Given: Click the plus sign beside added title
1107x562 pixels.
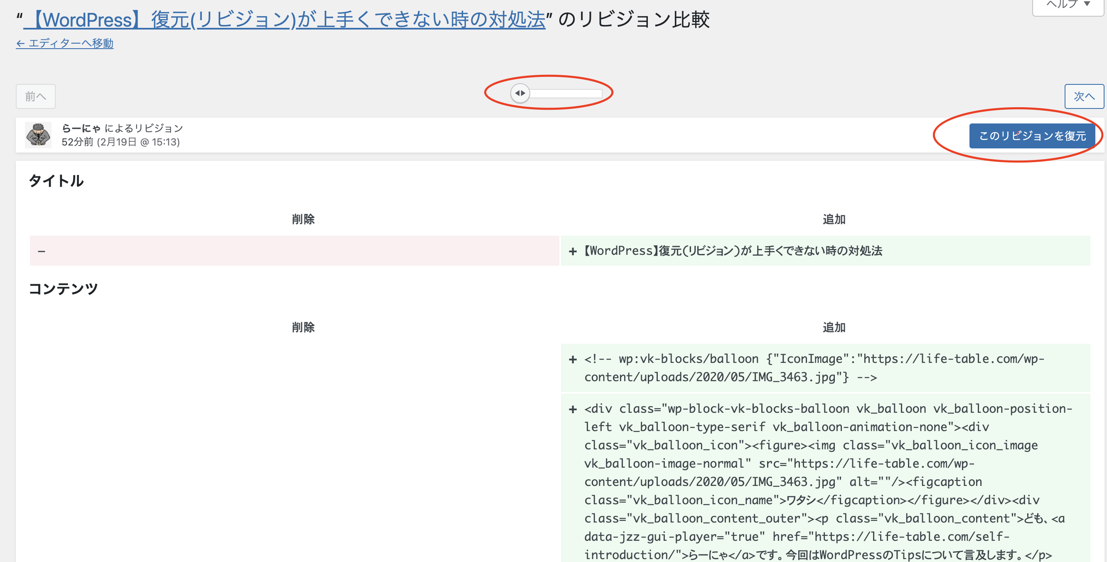Looking at the screenshot, I should tap(573, 251).
